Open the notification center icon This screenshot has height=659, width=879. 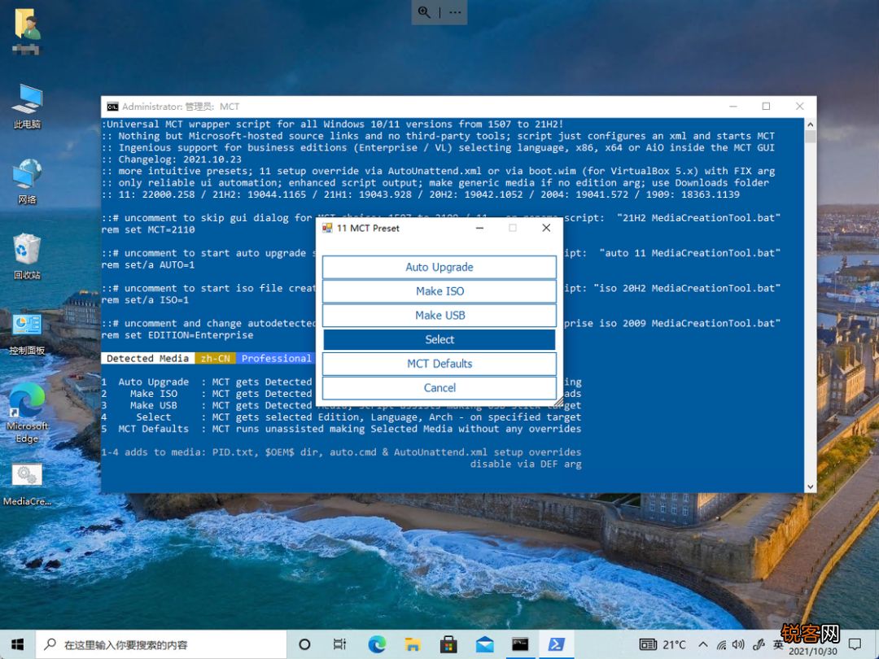pyautogui.click(x=855, y=644)
